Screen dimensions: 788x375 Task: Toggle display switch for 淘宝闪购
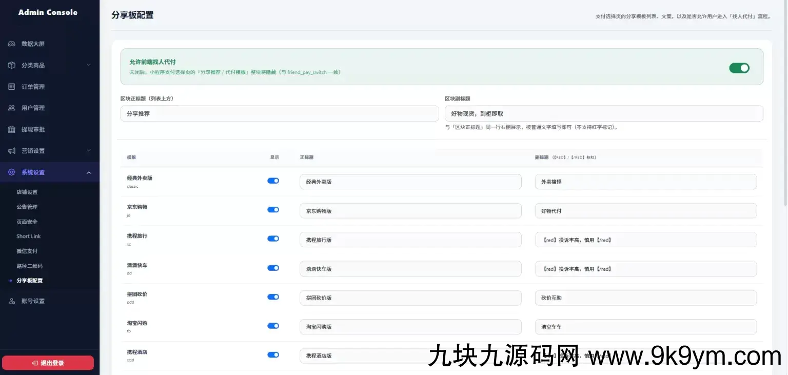(273, 326)
